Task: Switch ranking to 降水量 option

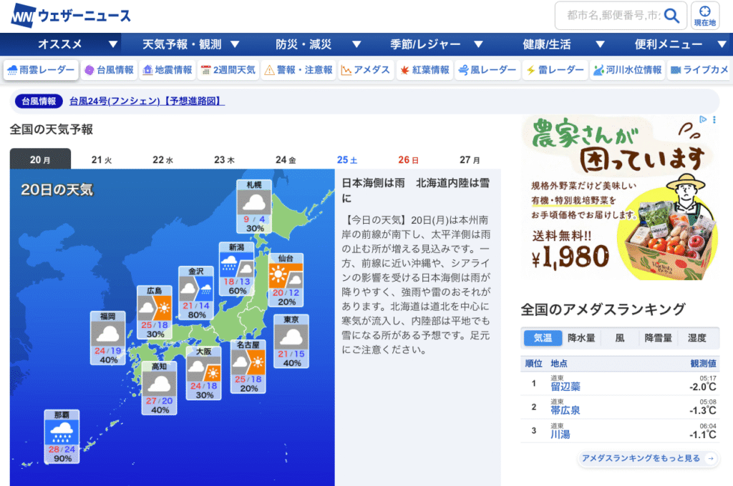Action: tap(582, 338)
